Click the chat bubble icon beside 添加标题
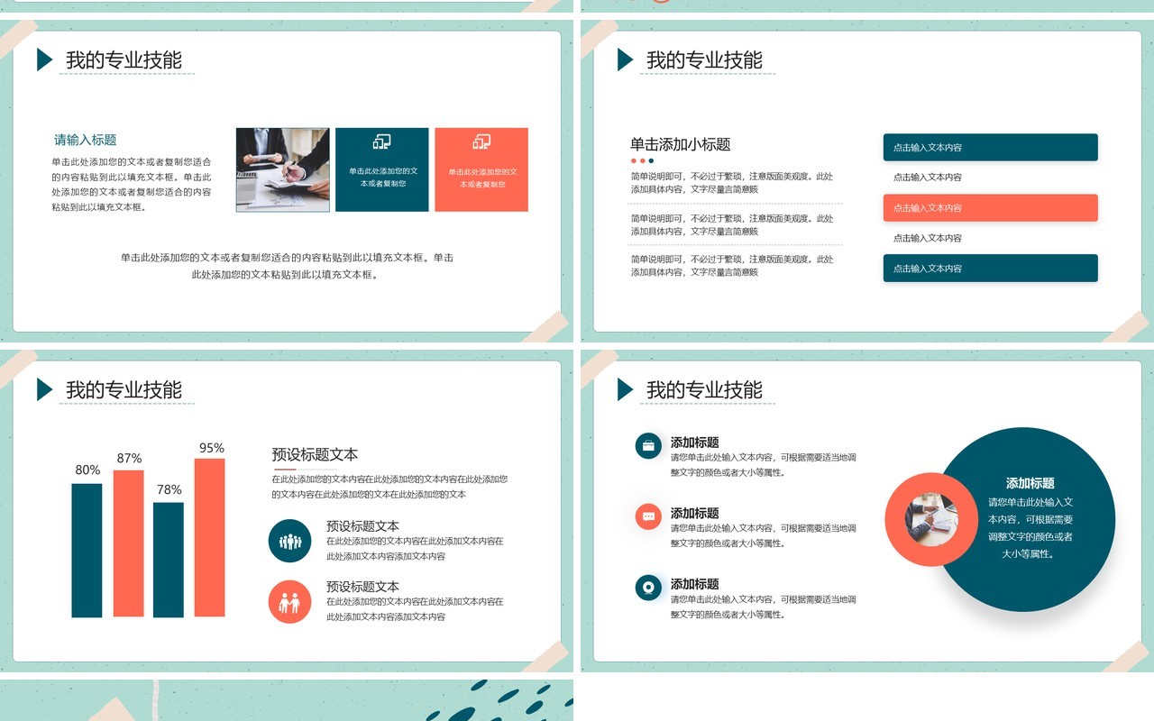The image size is (1154, 721). point(648,517)
